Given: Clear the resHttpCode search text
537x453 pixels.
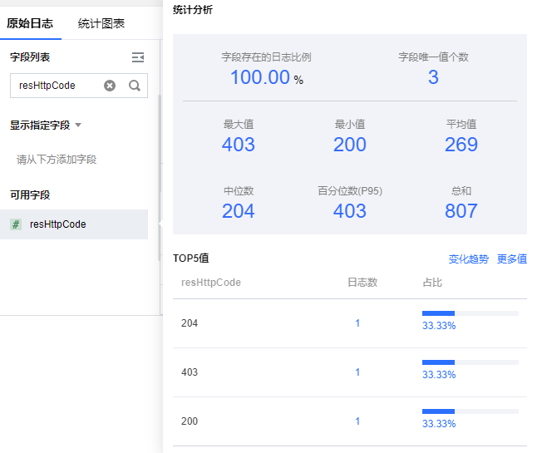Looking at the screenshot, I should click(x=110, y=86).
